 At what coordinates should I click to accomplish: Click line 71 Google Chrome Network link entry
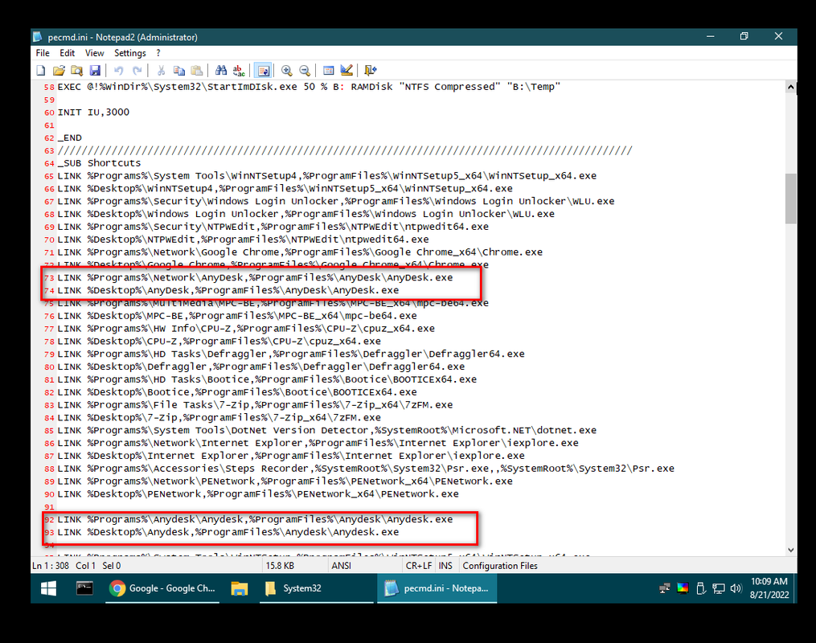(300, 252)
